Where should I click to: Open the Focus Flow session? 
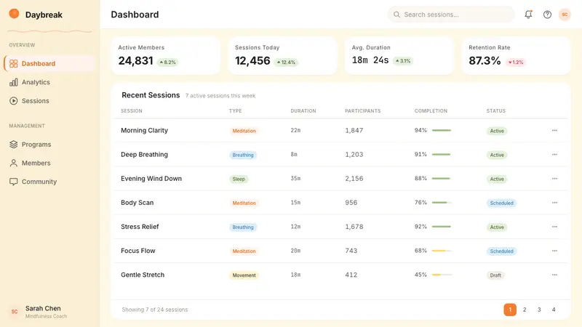[138, 251]
